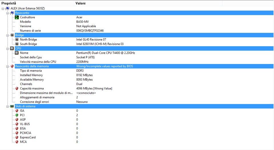Collapse the Resoconto section
The width and height of the screenshot is (274, 150).
pyautogui.click(x=7, y=13)
